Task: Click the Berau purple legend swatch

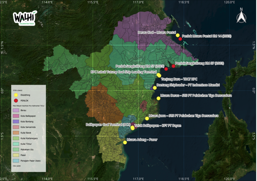Action: pyautogui.click(x=16, y=110)
